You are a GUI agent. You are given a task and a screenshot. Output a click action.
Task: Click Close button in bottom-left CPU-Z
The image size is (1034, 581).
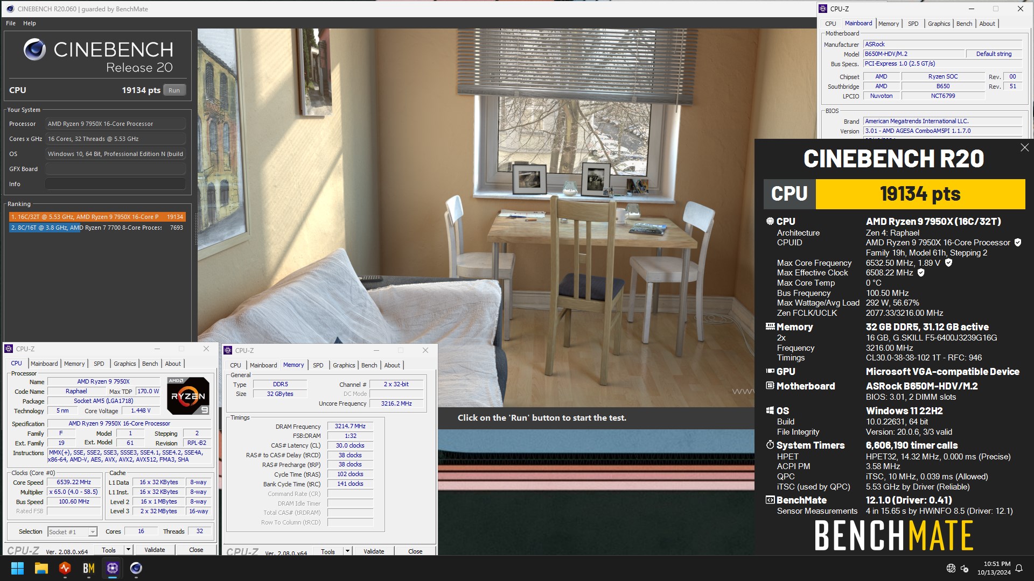pyautogui.click(x=196, y=550)
